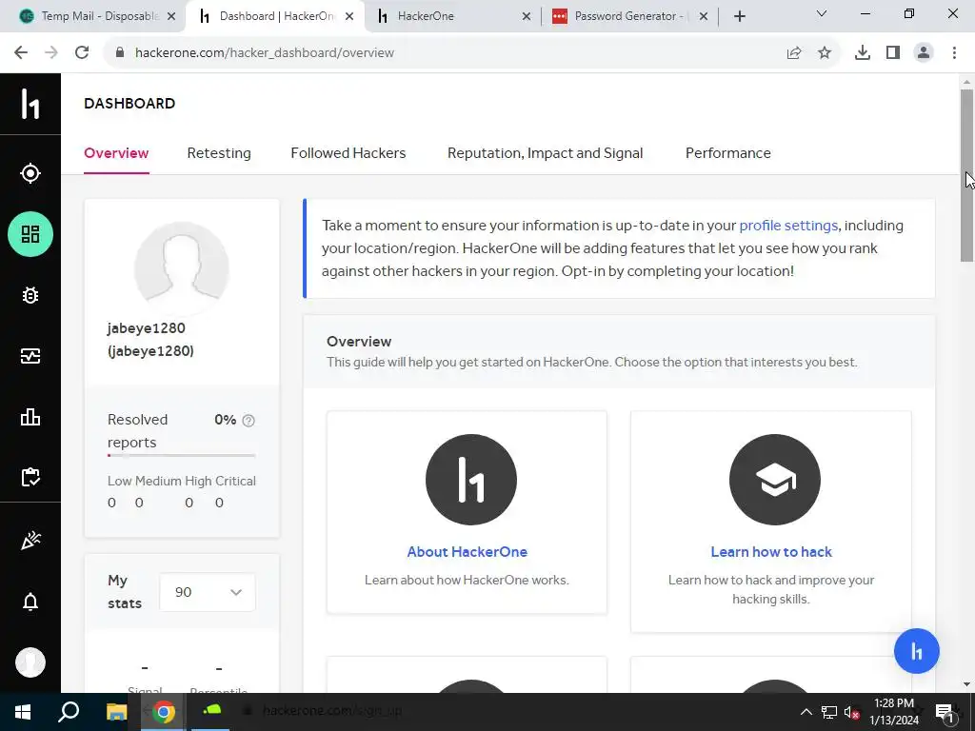Viewport: 975px width, 731px height.
Task: Close the Dashboard HackerOne browser tab
Action: (349, 16)
